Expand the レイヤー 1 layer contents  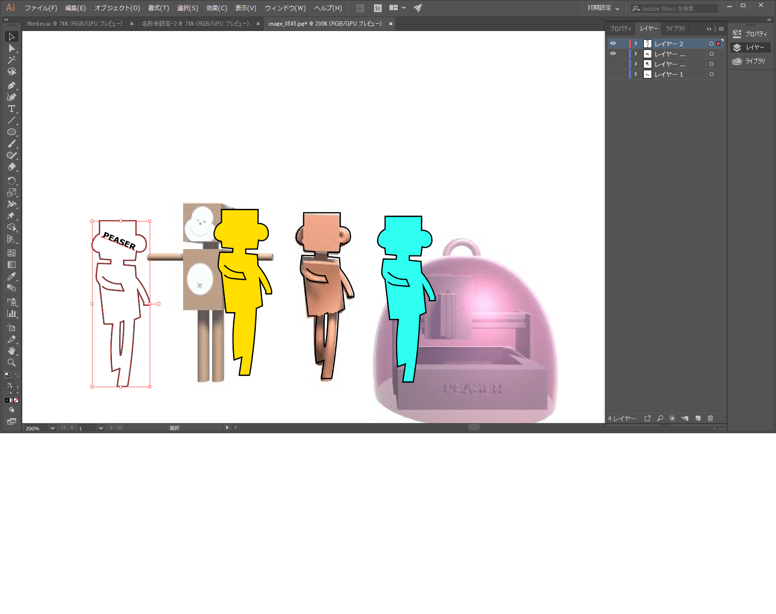click(636, 74)
